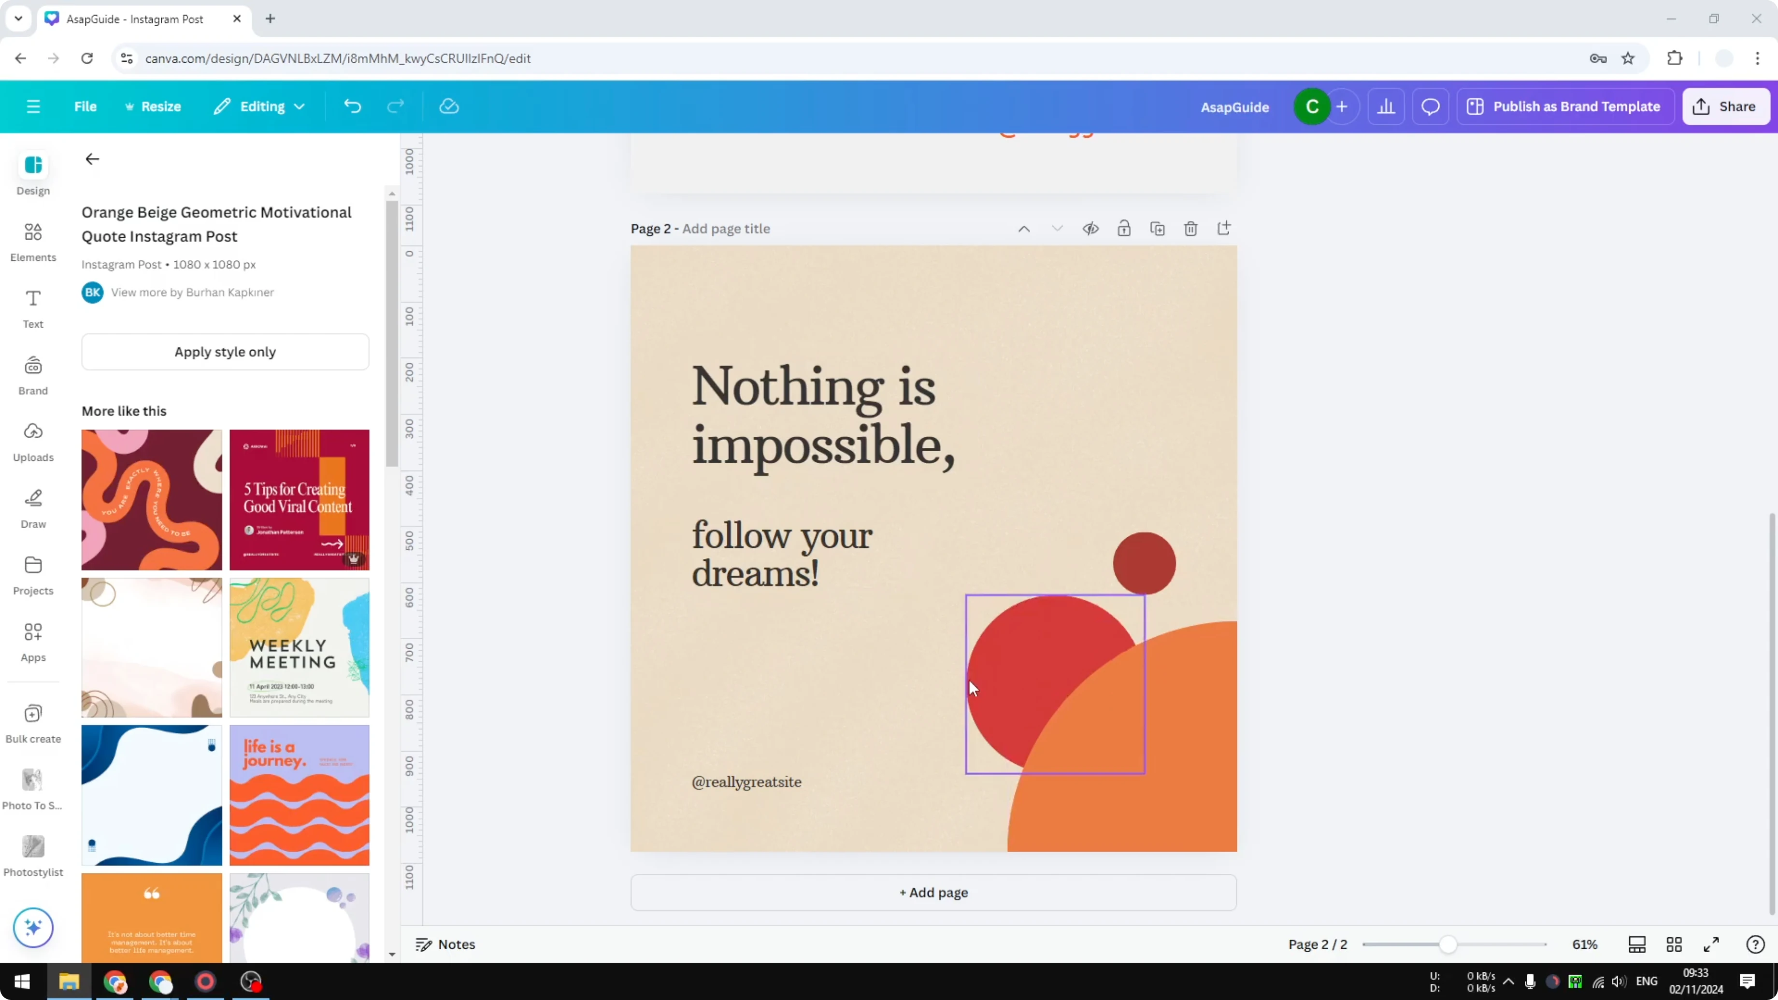1778x1000 pixels.
Task: Click the Apply style only button
Action: (225, 351)
